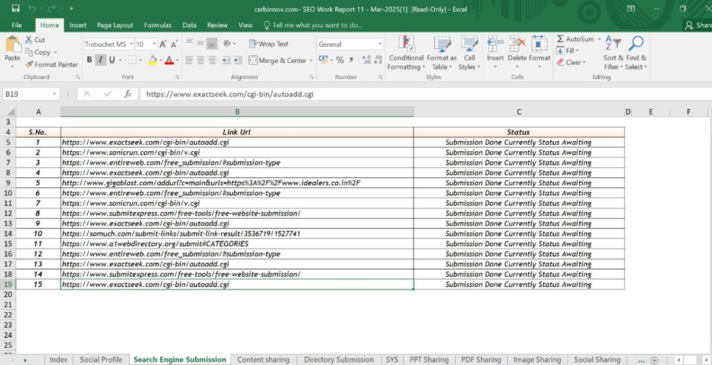Toggle Wrap Text on cell
712x365 pixels.
coord(269,44)
